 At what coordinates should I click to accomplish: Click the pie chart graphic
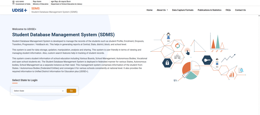click(191, 70)
